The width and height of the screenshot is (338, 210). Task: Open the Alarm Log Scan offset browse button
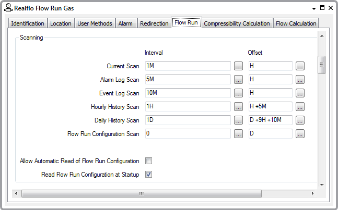tap(300, 80)
